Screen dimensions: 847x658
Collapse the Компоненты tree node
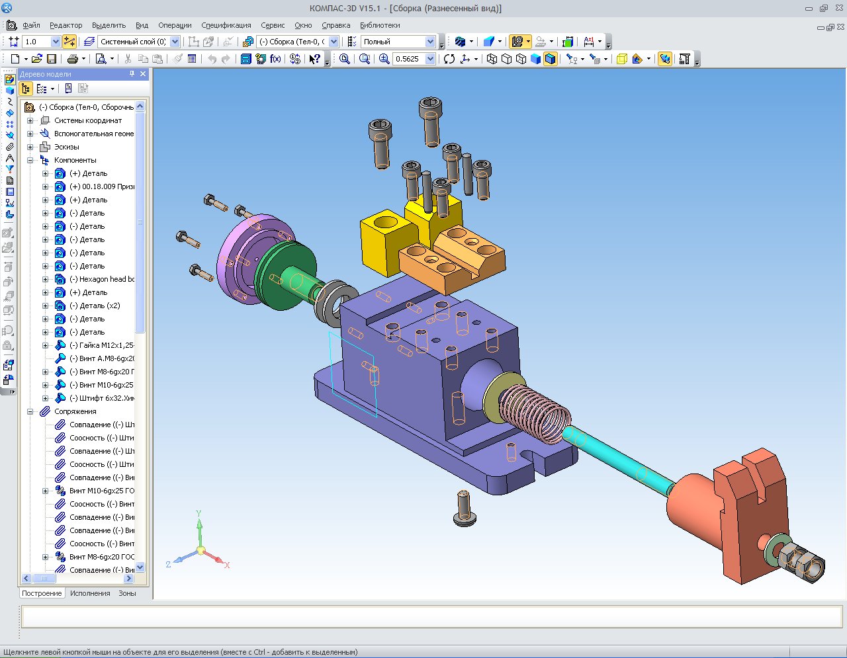(x=30, y=160)
